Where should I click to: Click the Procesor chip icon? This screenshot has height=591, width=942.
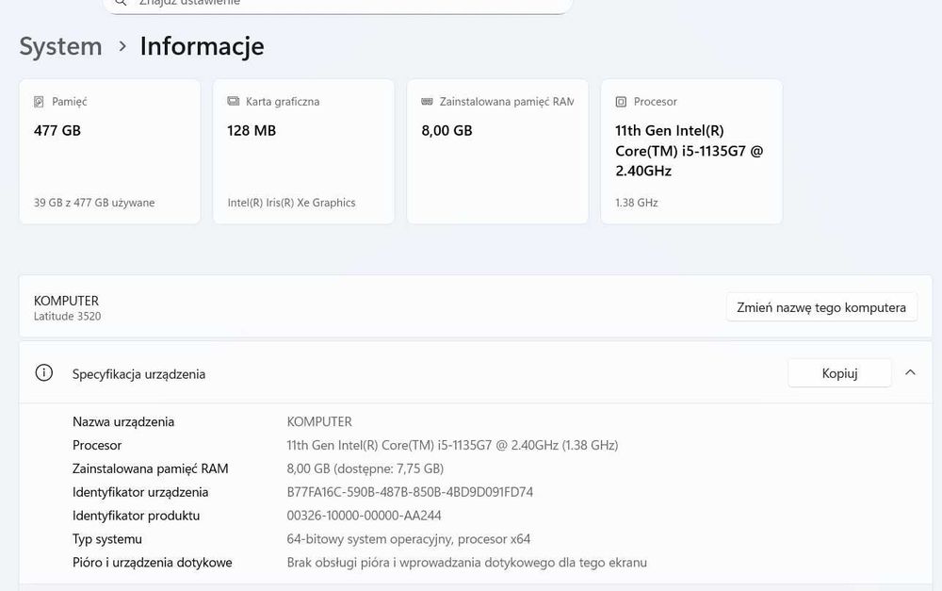621,102
